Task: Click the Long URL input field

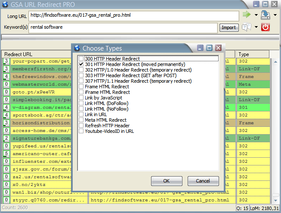Action: [x=134, y=16]
